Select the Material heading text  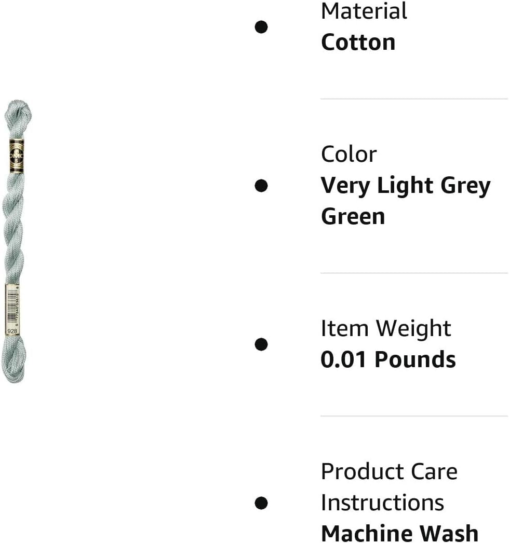pos(364,11)
